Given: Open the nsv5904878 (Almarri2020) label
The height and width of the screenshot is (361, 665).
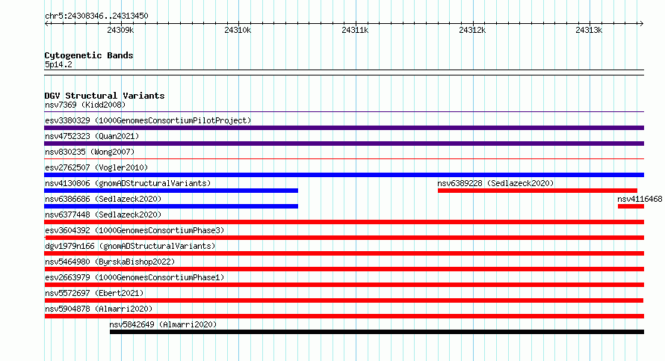Looking at the screenshot, I should [99, 309].
